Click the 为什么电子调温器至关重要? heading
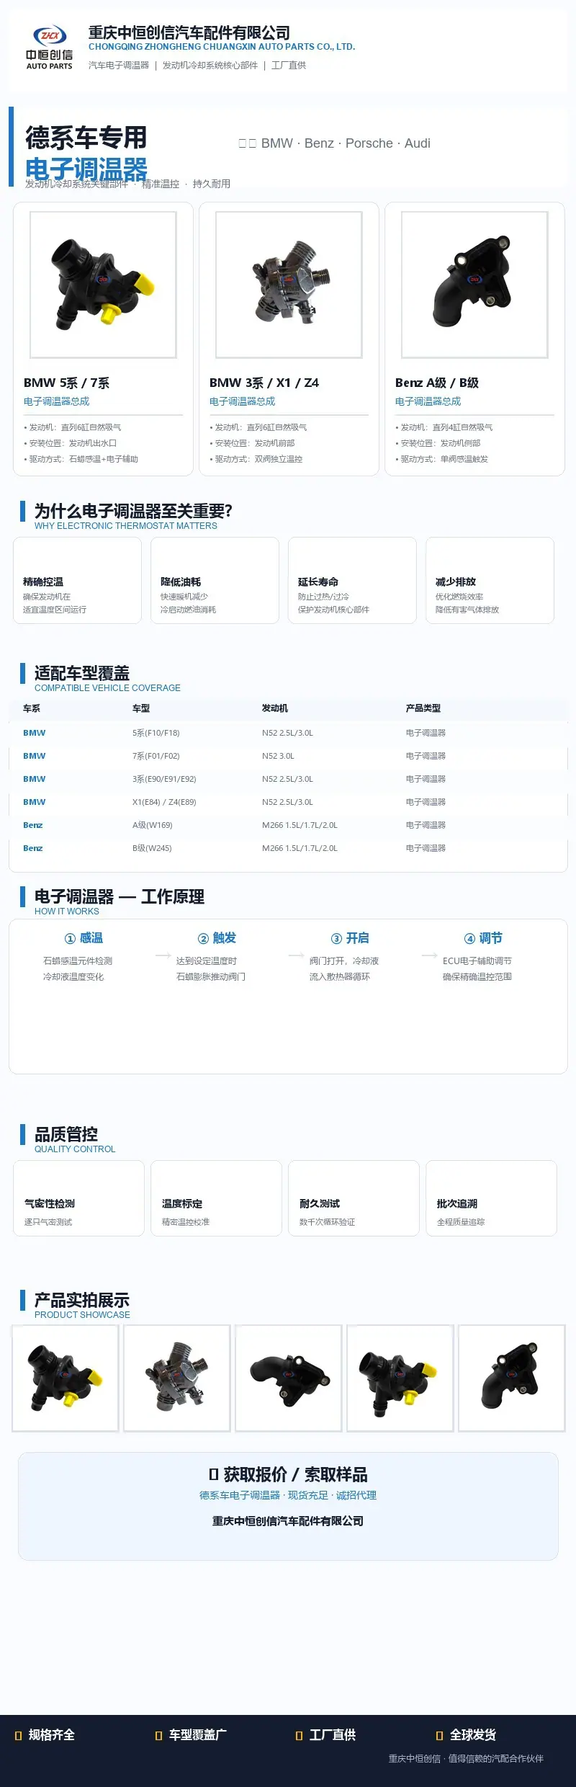This screenshot has height=1787, width=576. click(133, 511)
